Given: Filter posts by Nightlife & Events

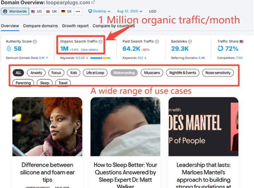Looking at the screenshot, I should pyautogui.click(x=183, y=73).
